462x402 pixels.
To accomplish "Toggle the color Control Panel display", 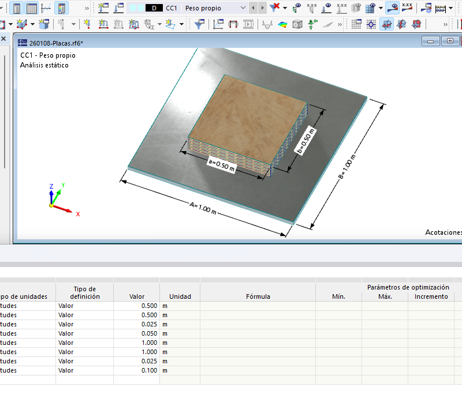I will click(x=61, y=8).
